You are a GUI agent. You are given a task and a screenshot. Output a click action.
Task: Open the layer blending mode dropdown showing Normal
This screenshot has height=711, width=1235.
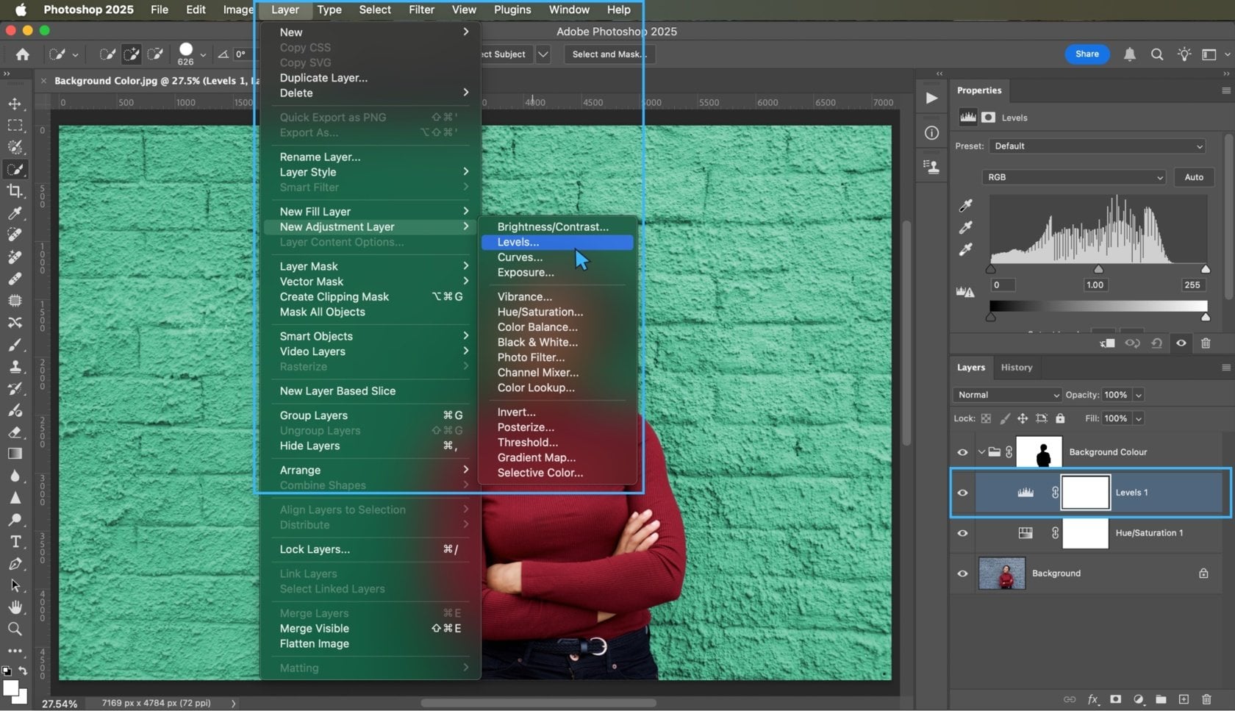click(1006, 395)
